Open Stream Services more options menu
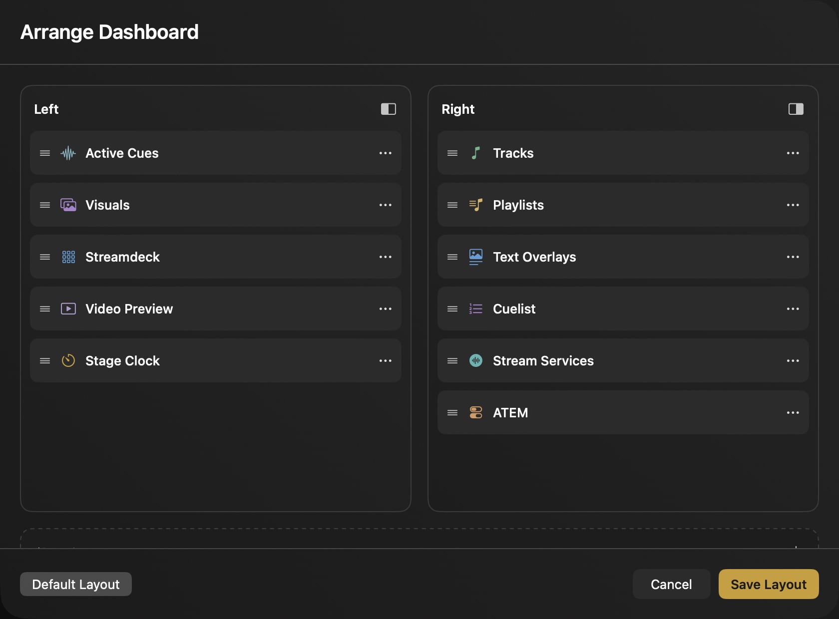This screenshot has height=619, width=839. (x=793, y=361)
